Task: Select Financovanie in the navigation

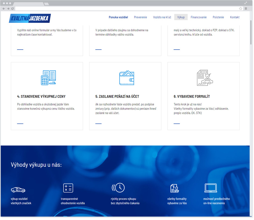Action: [x=199, y=17]
